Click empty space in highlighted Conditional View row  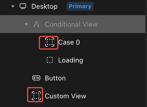[121, 24]
